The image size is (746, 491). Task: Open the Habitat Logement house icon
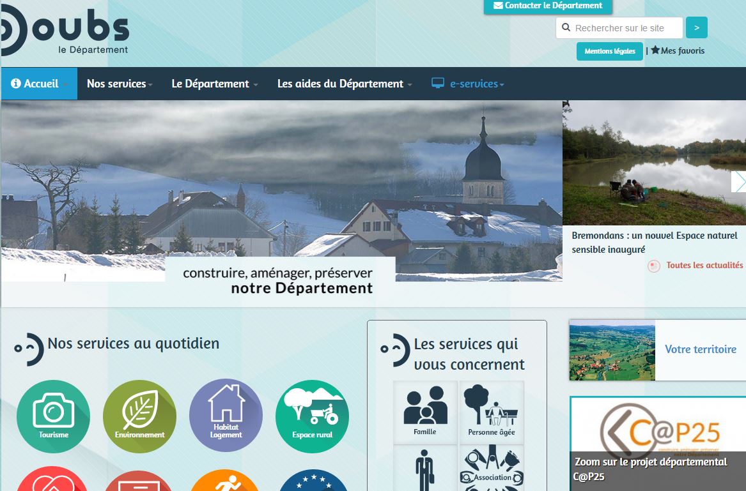pyautogui.click(x=226, y=415)
